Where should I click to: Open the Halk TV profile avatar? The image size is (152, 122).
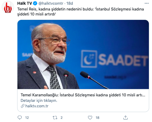click(8, 7)
